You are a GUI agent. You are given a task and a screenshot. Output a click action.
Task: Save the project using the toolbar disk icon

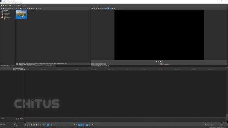pyautogui.click(x=6, y=5)
